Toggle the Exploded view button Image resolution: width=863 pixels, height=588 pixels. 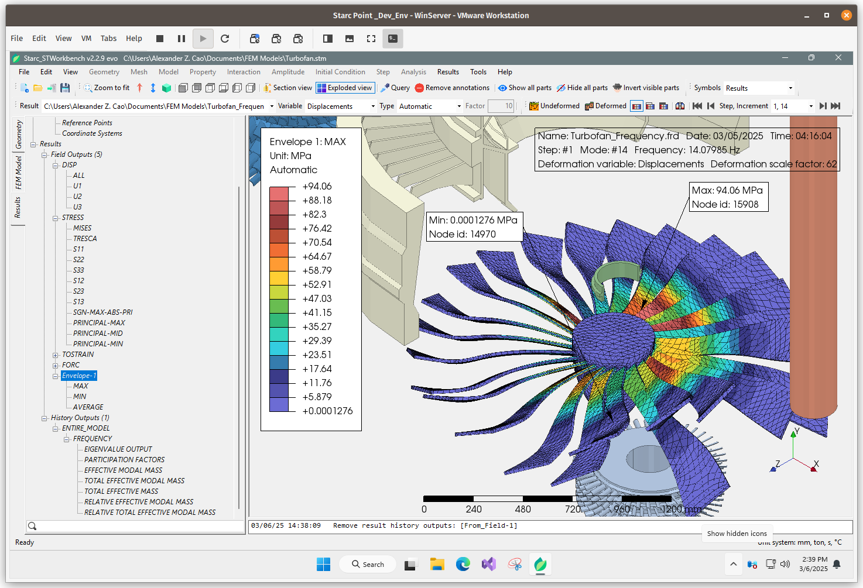(x=345, y=88)
